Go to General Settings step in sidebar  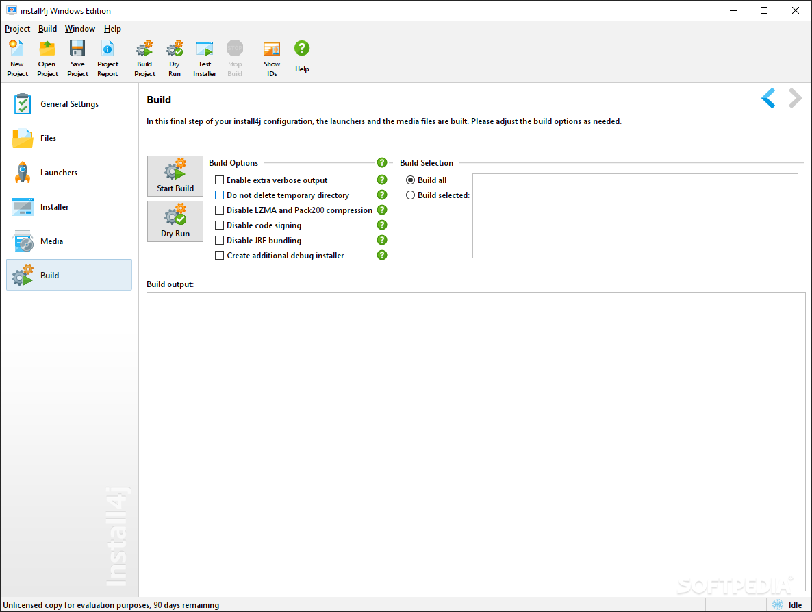tap(69, 104)
